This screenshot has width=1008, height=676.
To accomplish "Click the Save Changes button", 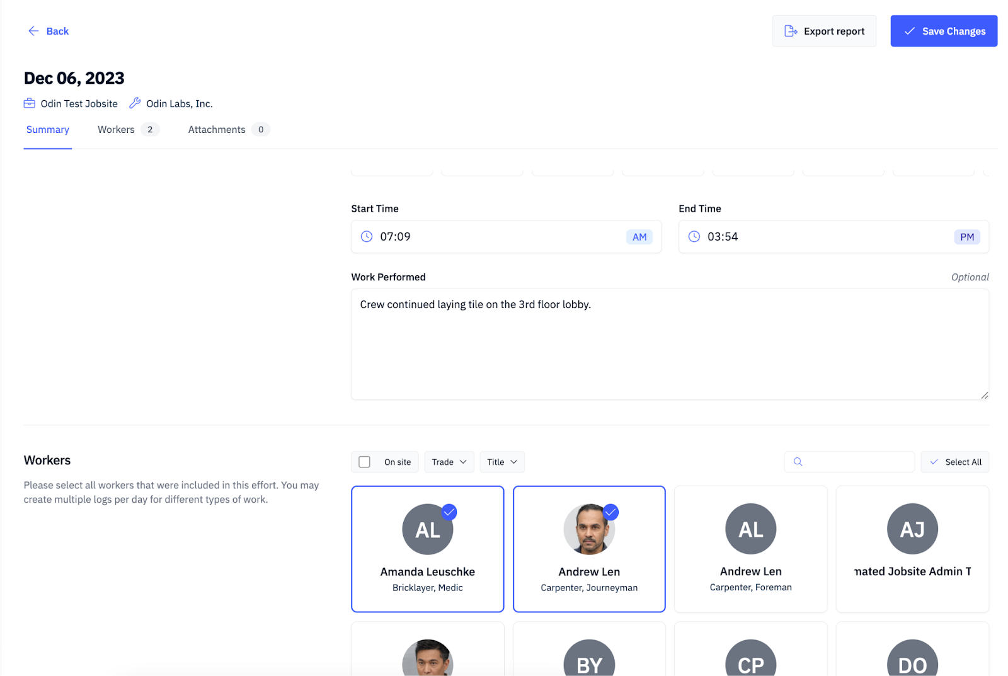I will coord(944,31).
